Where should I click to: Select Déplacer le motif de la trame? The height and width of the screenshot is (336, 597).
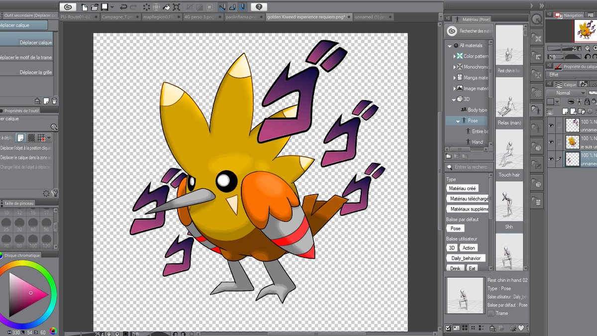(26, 57)
